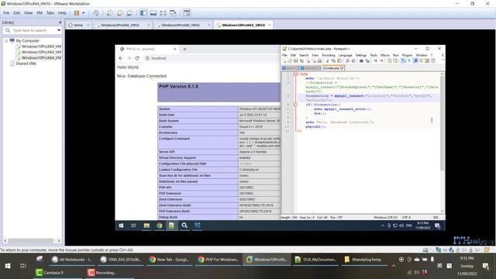Open Notepad++ Settings menu
Viewport: 496px width, 279px height.
361,55
